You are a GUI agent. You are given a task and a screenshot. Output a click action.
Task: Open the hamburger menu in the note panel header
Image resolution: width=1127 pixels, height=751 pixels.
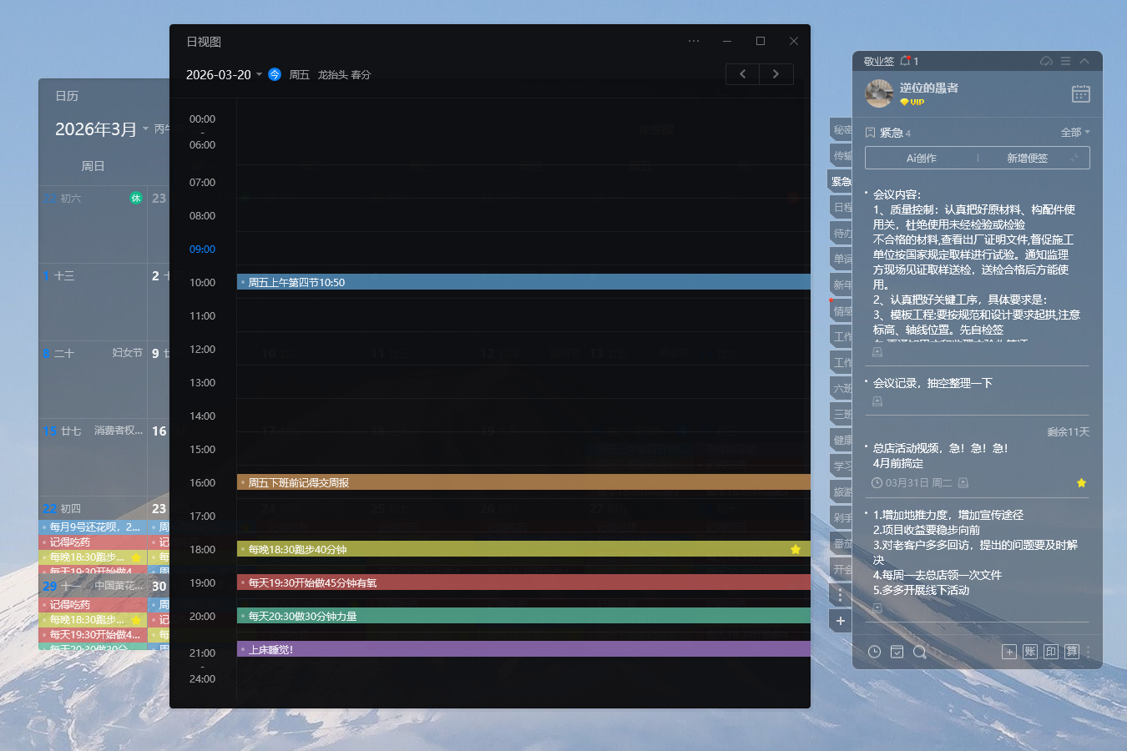pos(1065,61)
